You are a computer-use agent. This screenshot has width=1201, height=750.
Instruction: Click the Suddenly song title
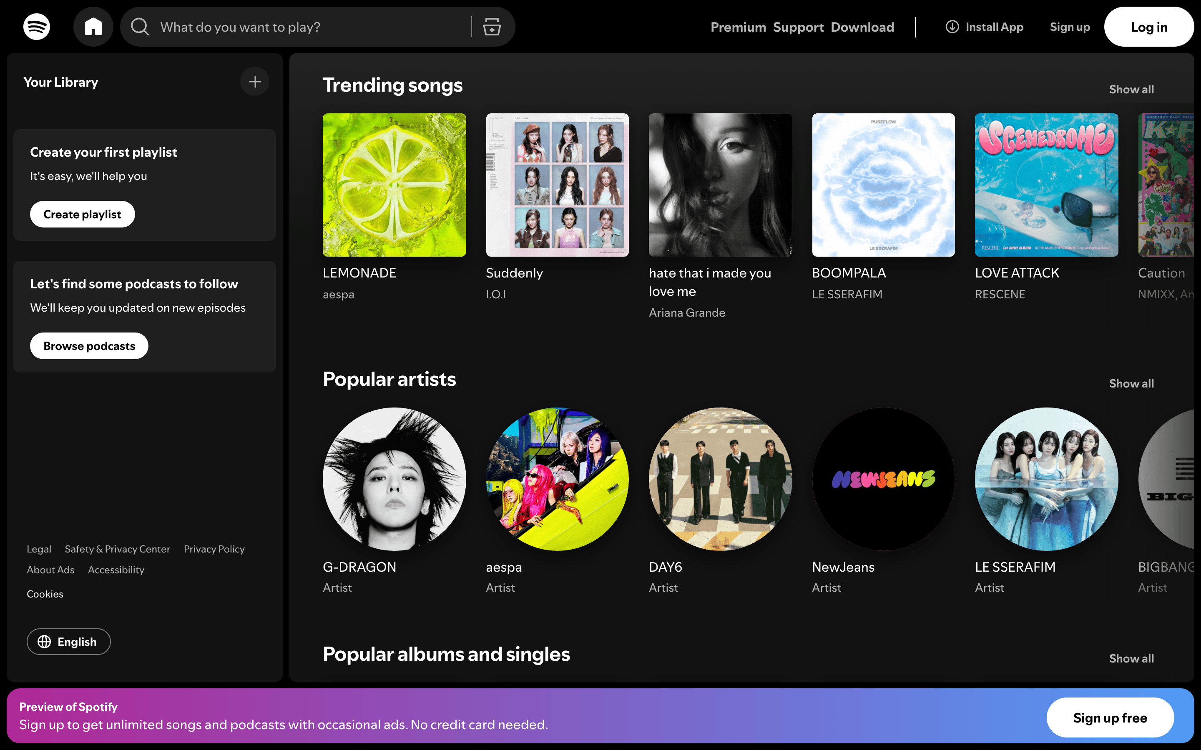pos(514,273)
